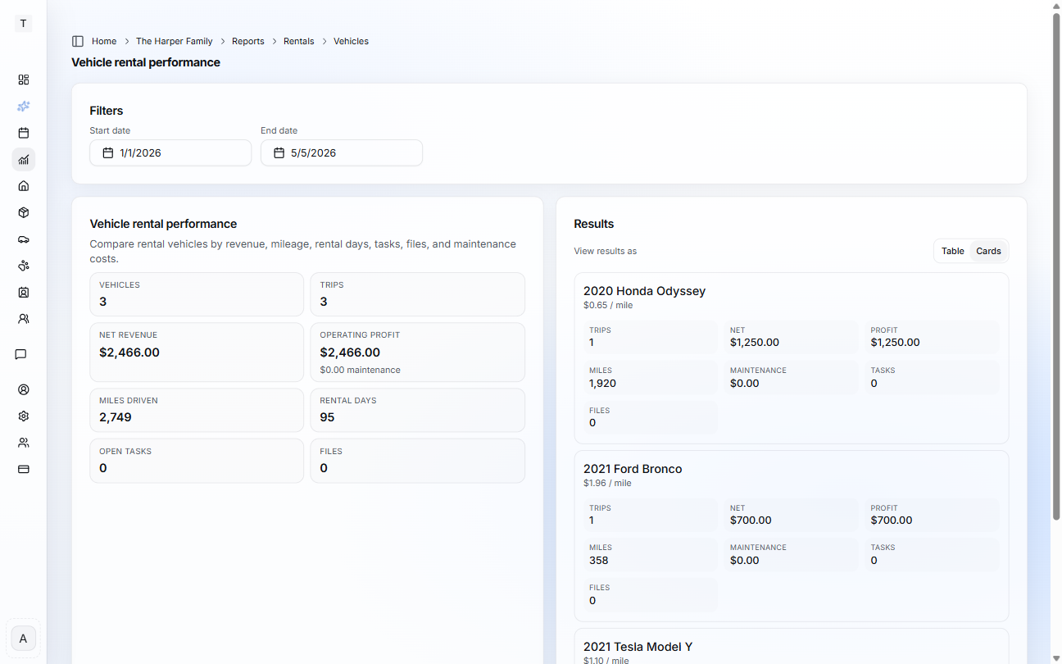Click Ford Bronco's Miles value 358
The image size is (1062, 664).
[x=598, y=561]
